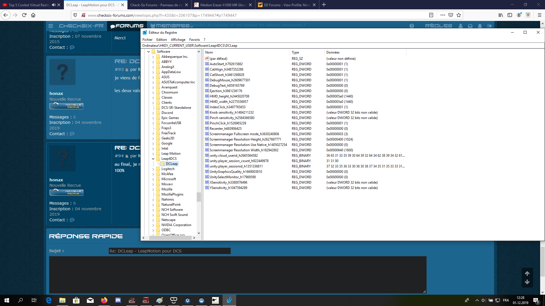The image size is (545, 306).
Task: Expand the Logitech registry key
Action: [153, 169]
